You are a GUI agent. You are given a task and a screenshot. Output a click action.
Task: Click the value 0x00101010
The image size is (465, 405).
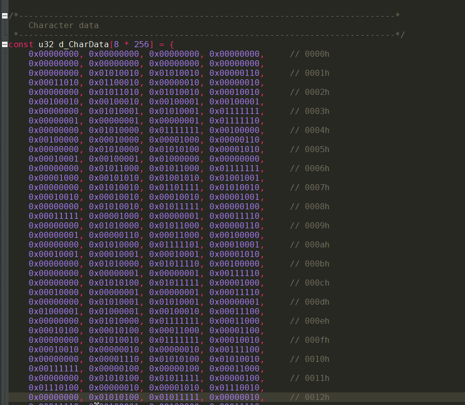point(114,178)
